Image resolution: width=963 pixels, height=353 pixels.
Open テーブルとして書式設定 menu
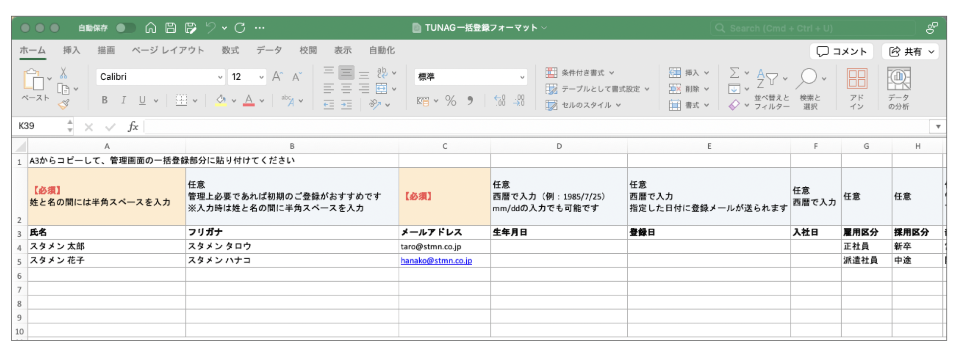(x=598, y=89)
